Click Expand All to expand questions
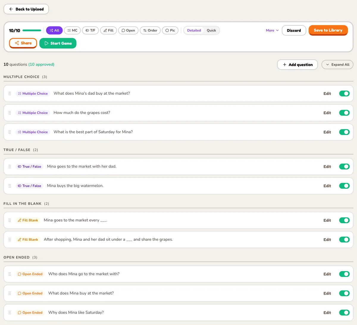This screenshot has height=325, width=357. [x=337, y=65]
